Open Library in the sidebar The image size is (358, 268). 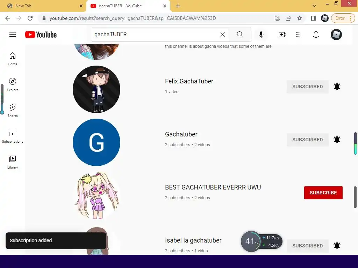[13, 162]
